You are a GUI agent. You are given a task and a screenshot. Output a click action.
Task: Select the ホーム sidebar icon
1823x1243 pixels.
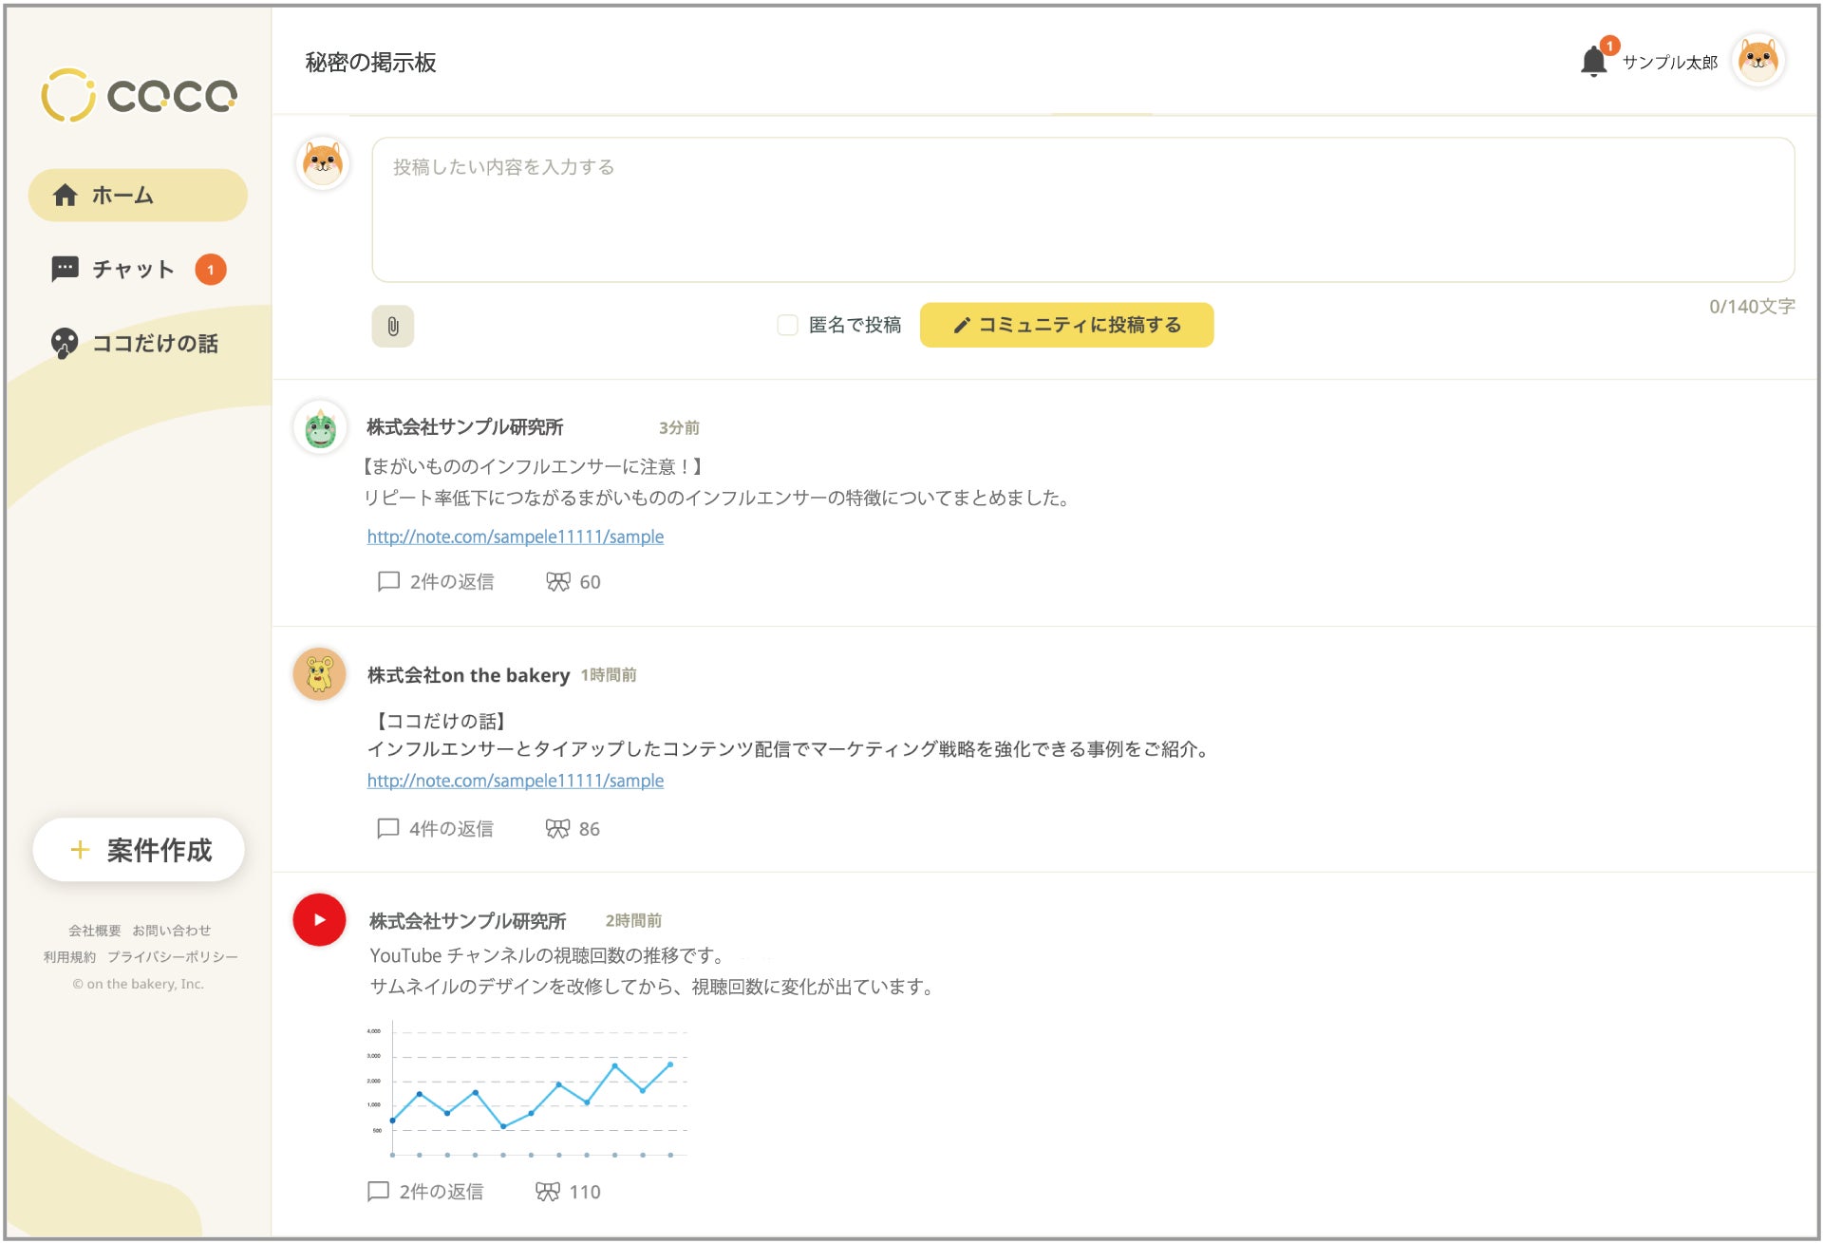[65, 194]
